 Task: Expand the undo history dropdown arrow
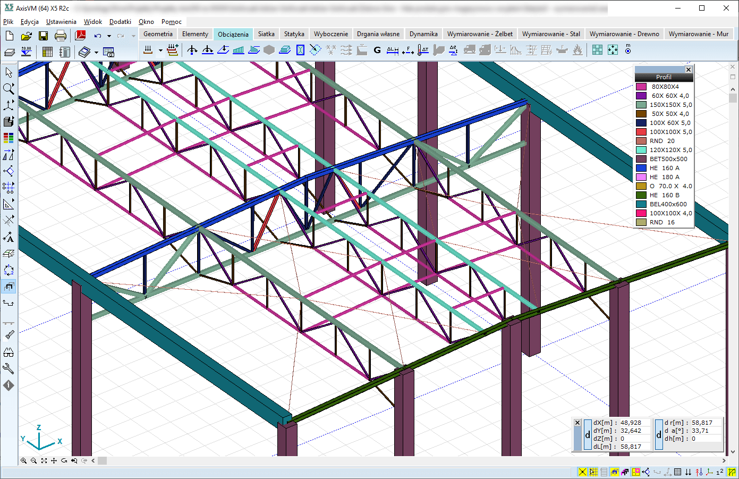tap(109, 36)
